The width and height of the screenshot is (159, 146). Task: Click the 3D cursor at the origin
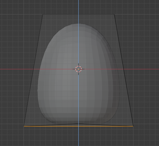click(x=78, y=69)
